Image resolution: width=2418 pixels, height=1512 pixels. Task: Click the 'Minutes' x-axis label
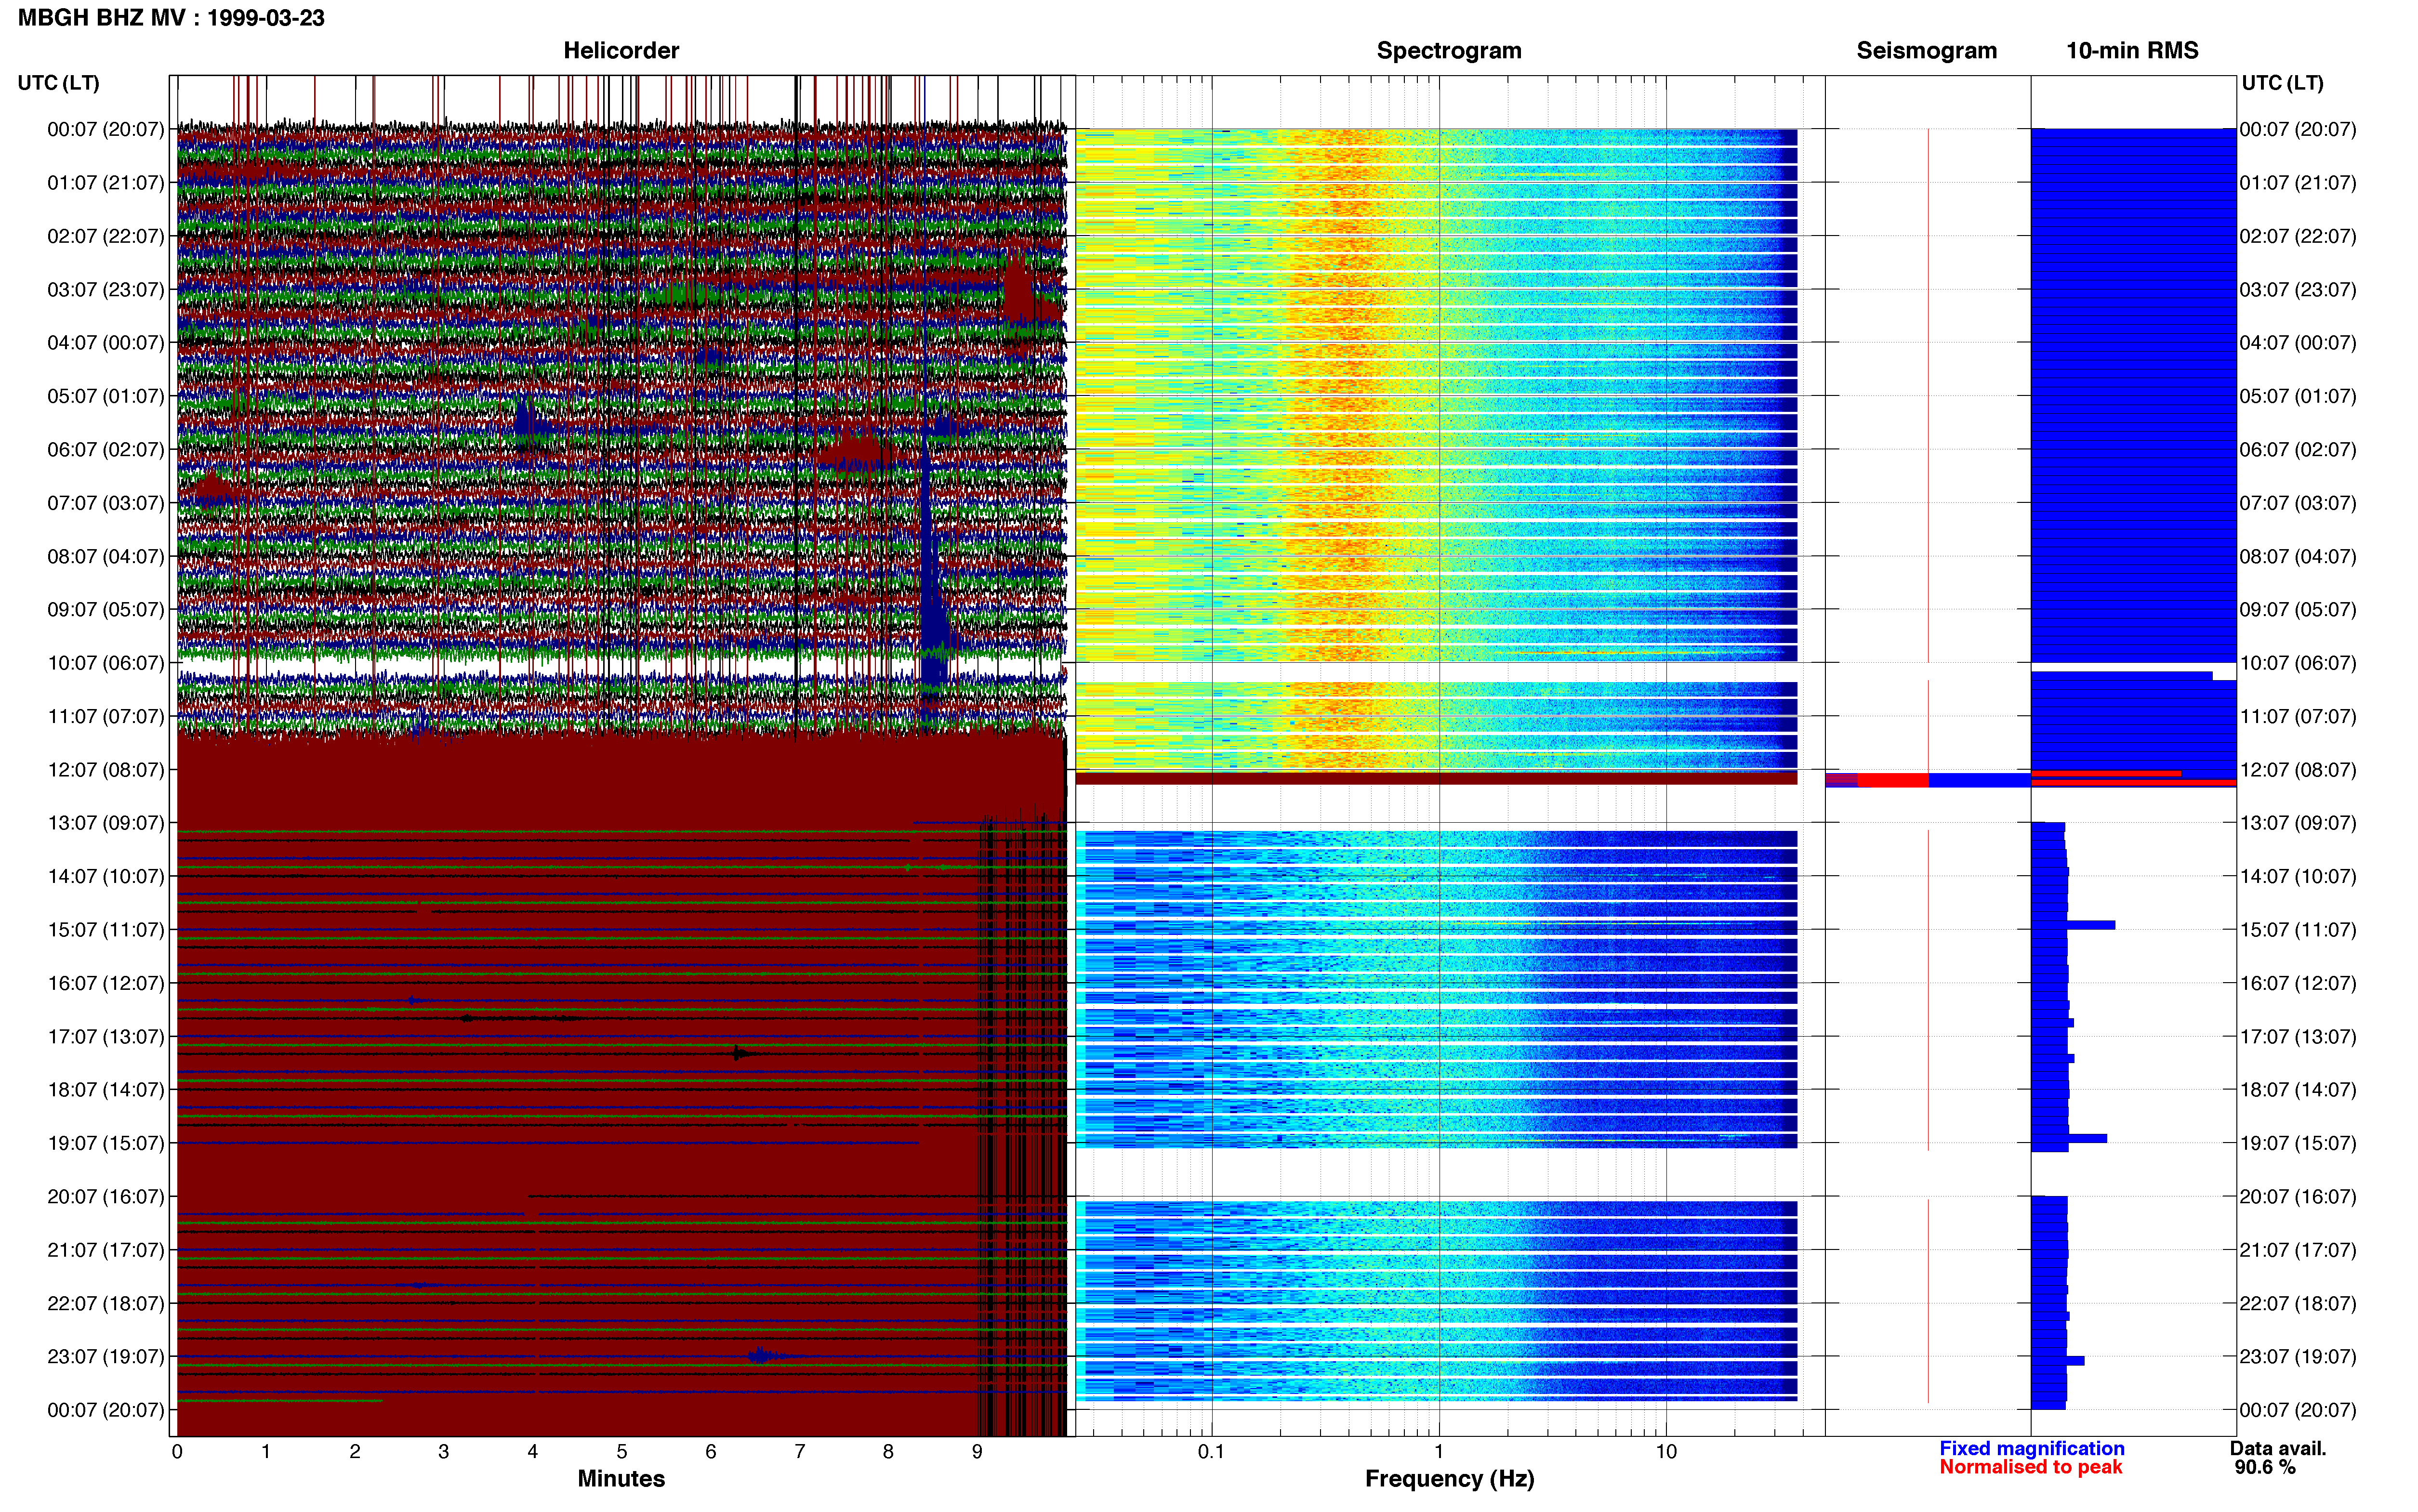[621, 1479]
